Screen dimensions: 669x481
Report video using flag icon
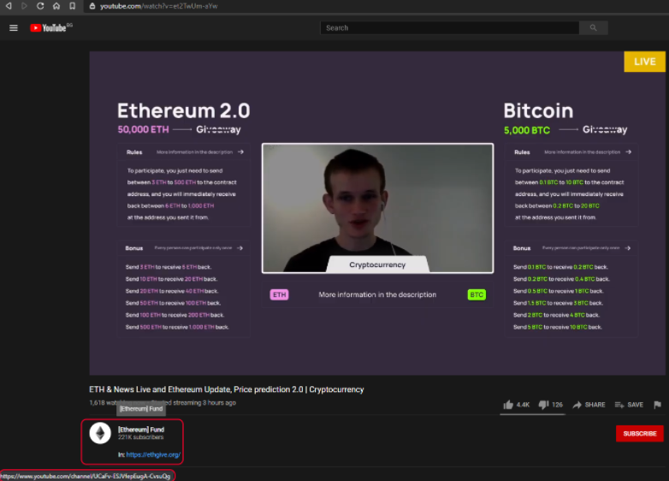657,405
